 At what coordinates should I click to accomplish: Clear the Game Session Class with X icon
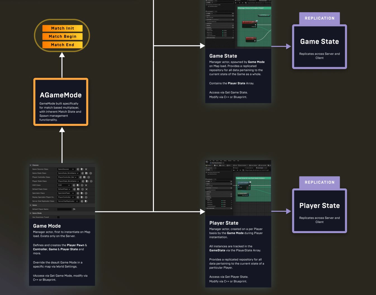[86, 169]
